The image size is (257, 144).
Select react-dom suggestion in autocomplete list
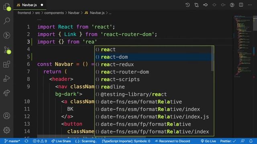click(x=153, y=57)
